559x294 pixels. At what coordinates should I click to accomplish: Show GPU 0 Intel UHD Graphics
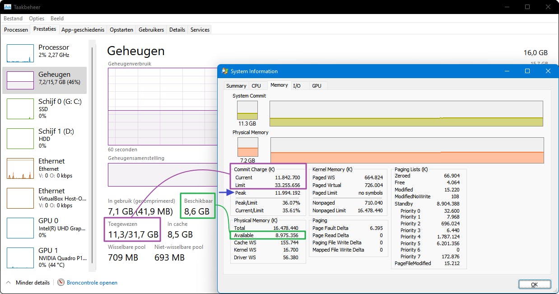(20, 228)
